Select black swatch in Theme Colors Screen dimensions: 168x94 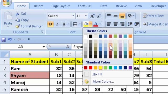91,36
